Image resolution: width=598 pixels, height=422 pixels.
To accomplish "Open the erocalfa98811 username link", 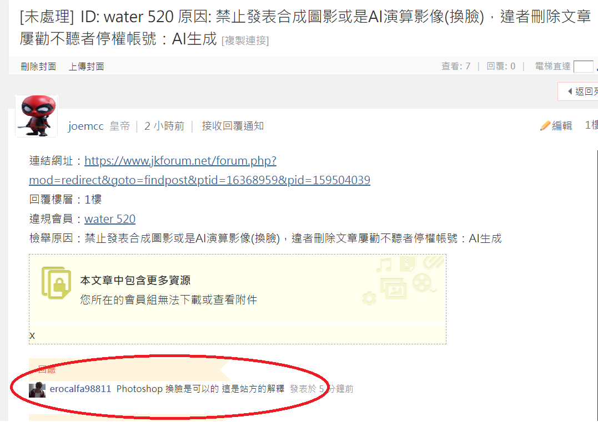I will pos(81,389).
